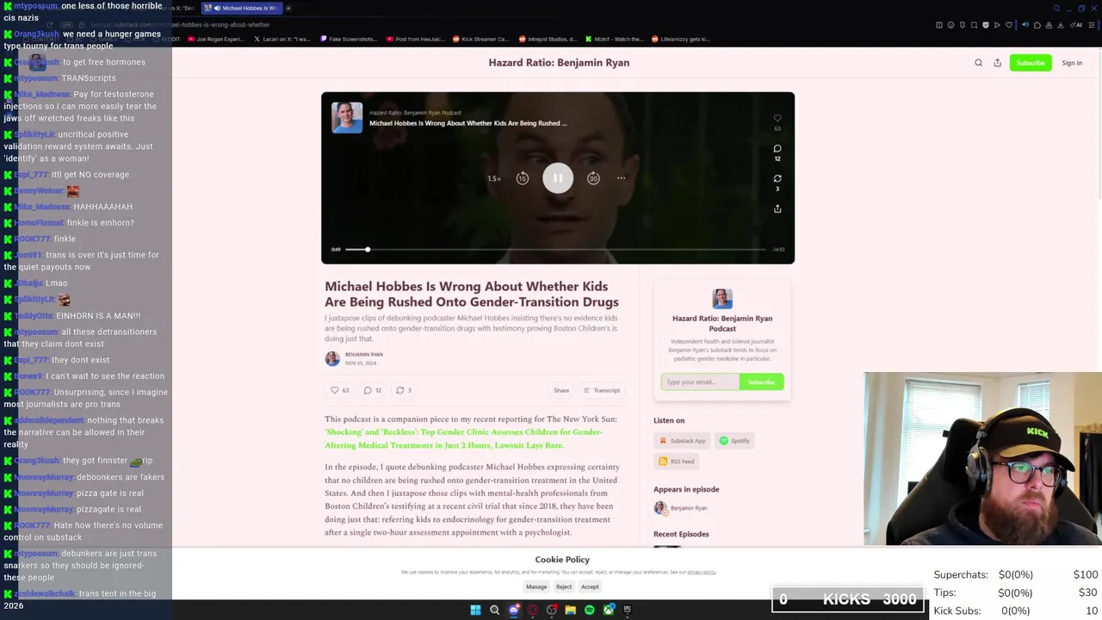Open Discord from the taskbar
Image resolution: width=1102 pixels, height=620 pixels.
[x=514, y=610]
